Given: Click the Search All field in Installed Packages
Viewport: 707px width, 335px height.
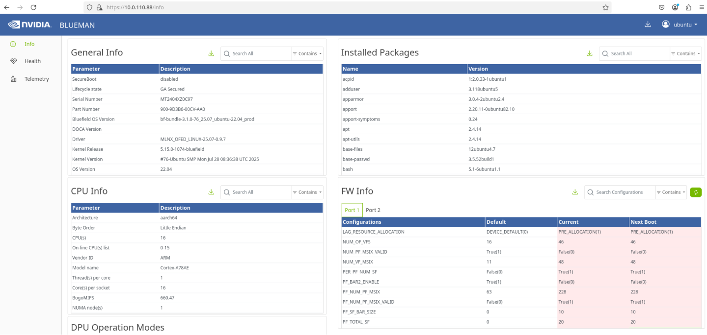Looking at the screenshot, I should click(633, 53).
